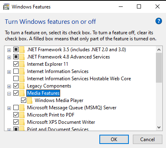The width and height of the screenshot is (166, 148).
Task: Uncheck the Microsoft Print to PDF checkbox
Action: (x=16, y=115)
